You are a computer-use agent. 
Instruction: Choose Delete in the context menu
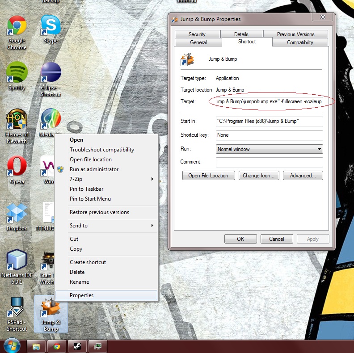(x=106, y=272)
